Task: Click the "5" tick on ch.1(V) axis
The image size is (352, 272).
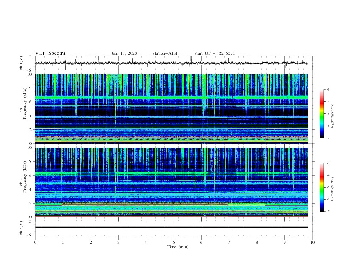Action: click(x=31, y=56)
